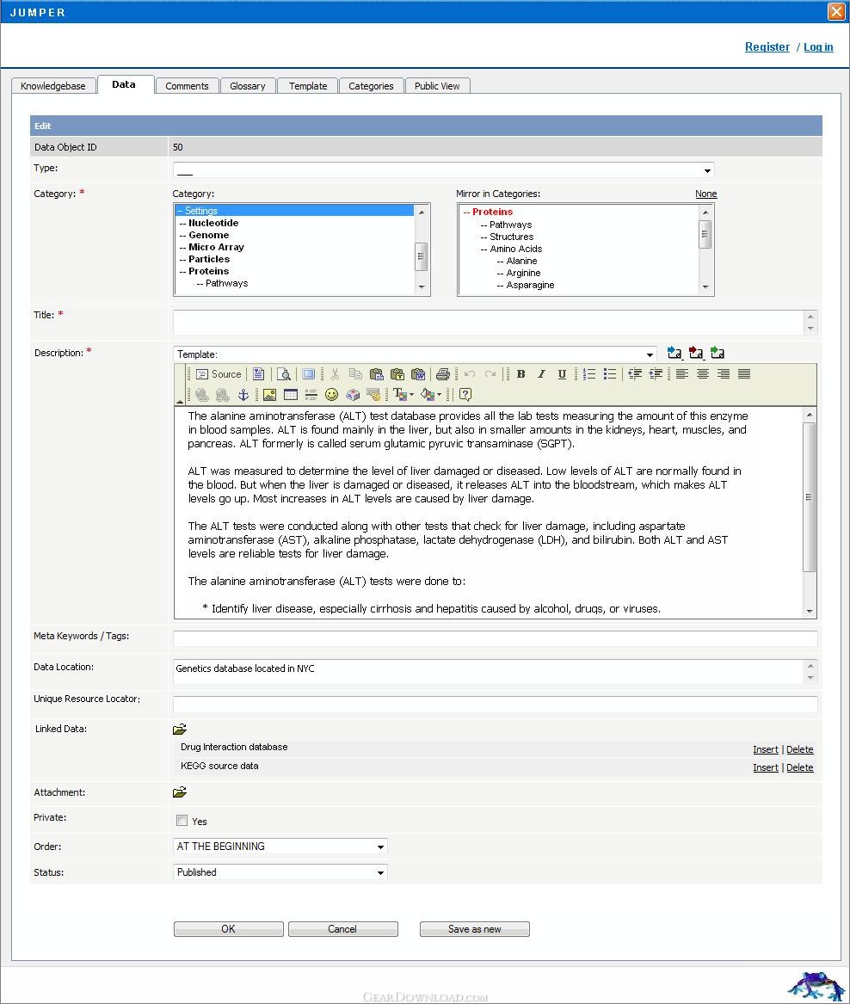Open the Type dropdown
This screenshot has height=1004, width=850.
444,170
